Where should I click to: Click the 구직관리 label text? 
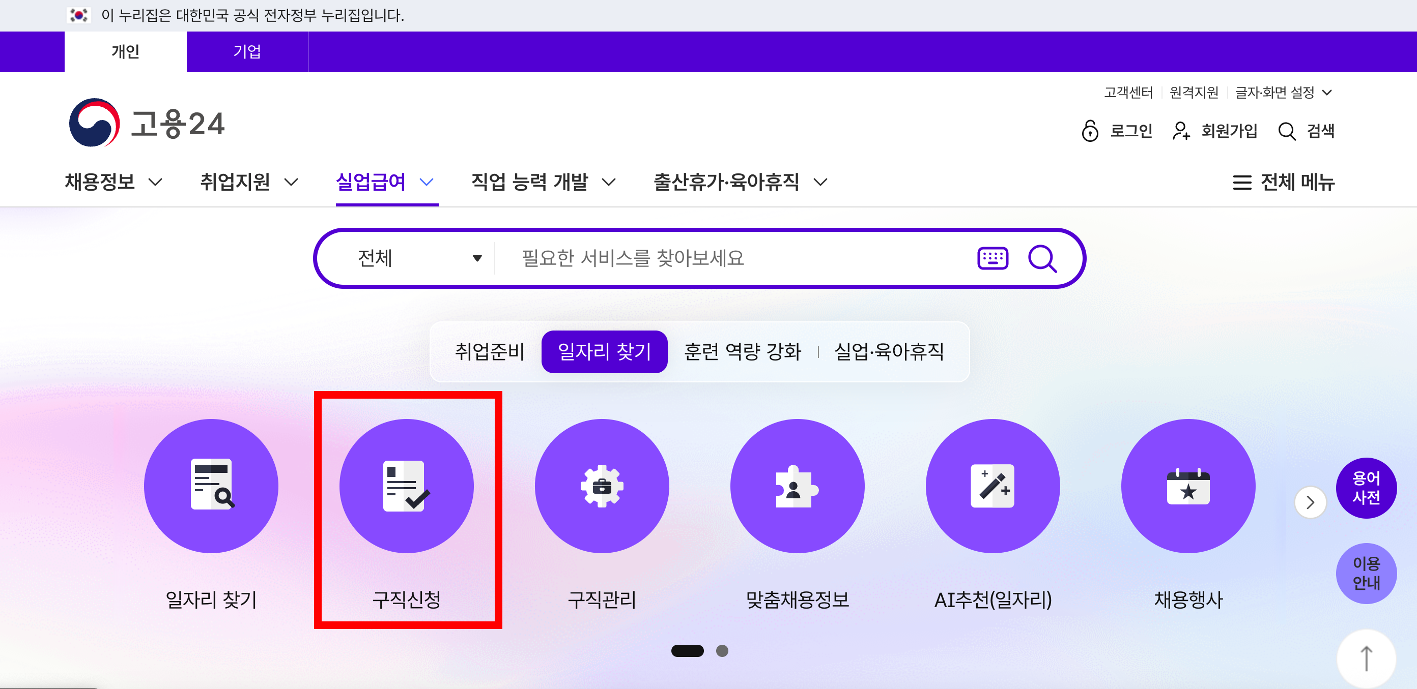click(602, 600)
